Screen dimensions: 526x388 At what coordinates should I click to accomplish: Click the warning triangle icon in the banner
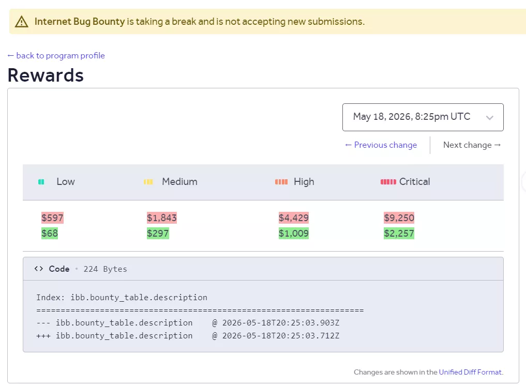pos(22,22)
